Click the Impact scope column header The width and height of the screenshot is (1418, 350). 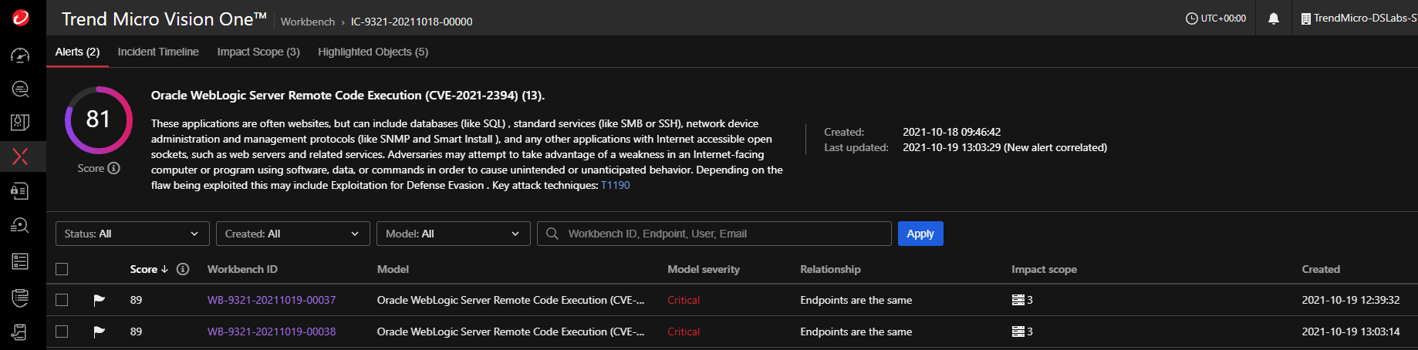coord(1044,269)
